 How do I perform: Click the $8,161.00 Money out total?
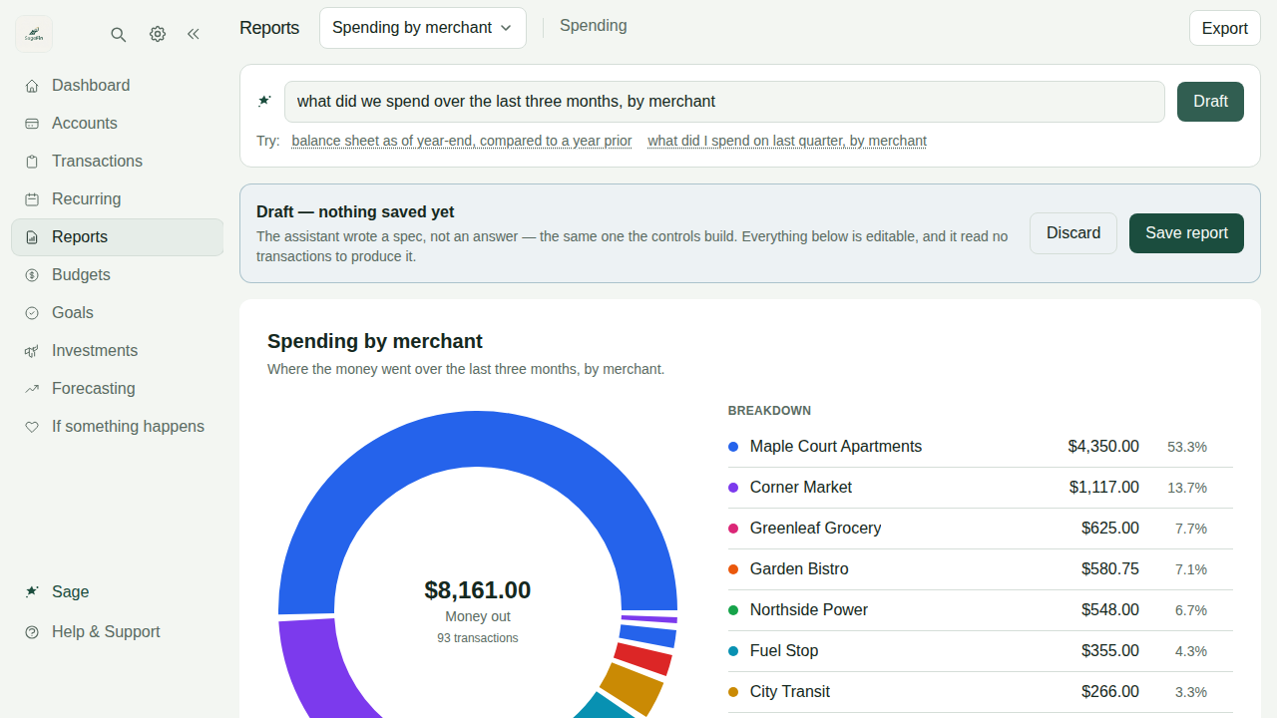[478, 590]
